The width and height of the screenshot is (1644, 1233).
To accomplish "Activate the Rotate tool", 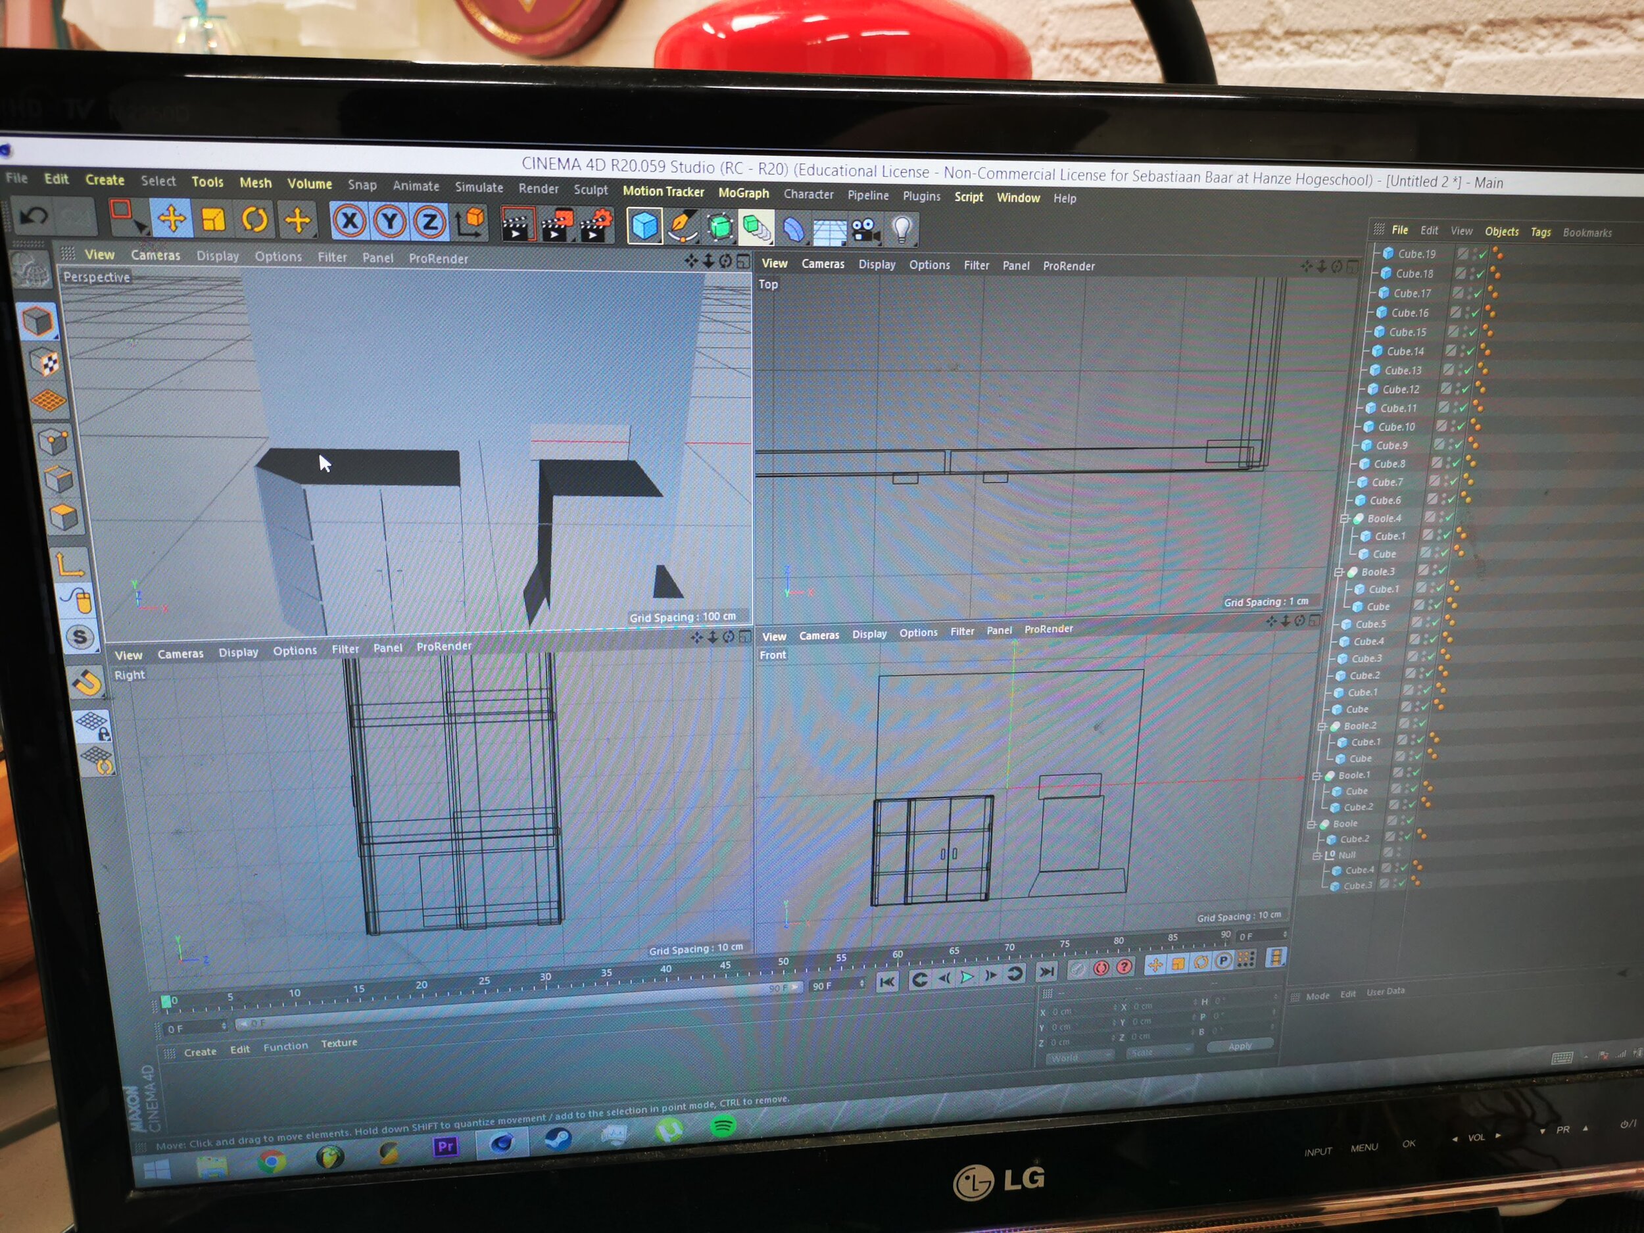I will tap(255, 220).
